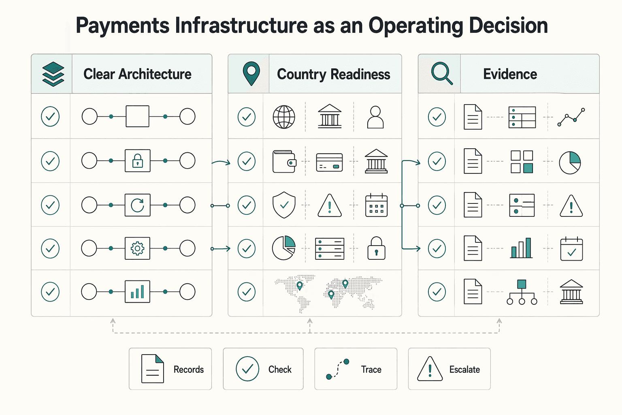Click the Clear Architecture heading
Viewport: 622px width, 415px height.
coord(137,74)
